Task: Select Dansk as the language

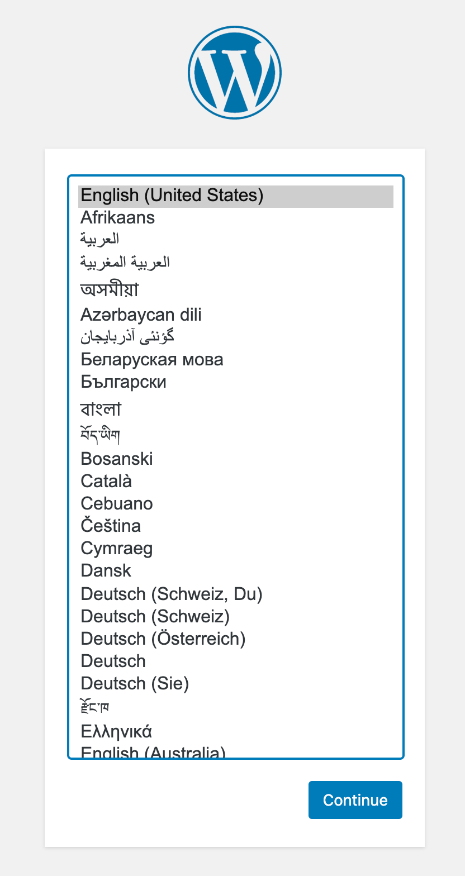Action: tap(106, 571)
